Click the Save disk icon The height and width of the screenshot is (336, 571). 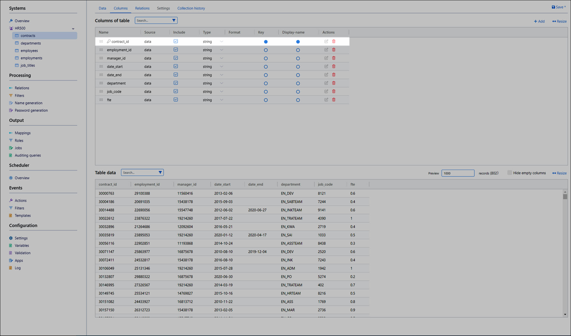click(553, 7)
